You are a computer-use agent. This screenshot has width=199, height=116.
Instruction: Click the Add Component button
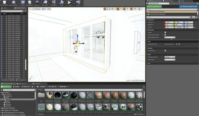point(154,7)
